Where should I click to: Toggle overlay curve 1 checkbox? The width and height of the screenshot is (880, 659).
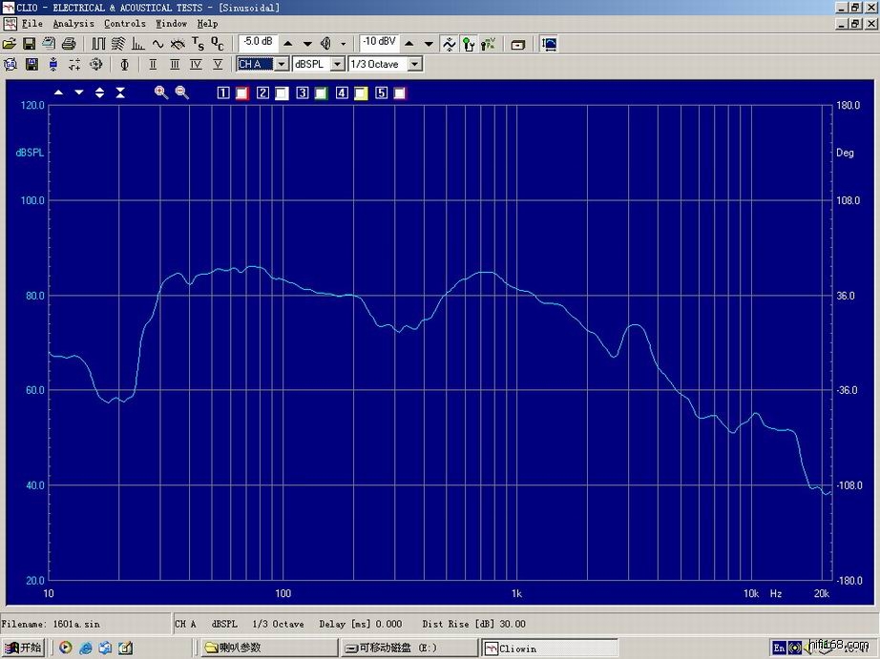223,93
